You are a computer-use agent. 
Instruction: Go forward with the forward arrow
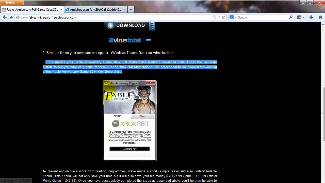tap(11, 17)
